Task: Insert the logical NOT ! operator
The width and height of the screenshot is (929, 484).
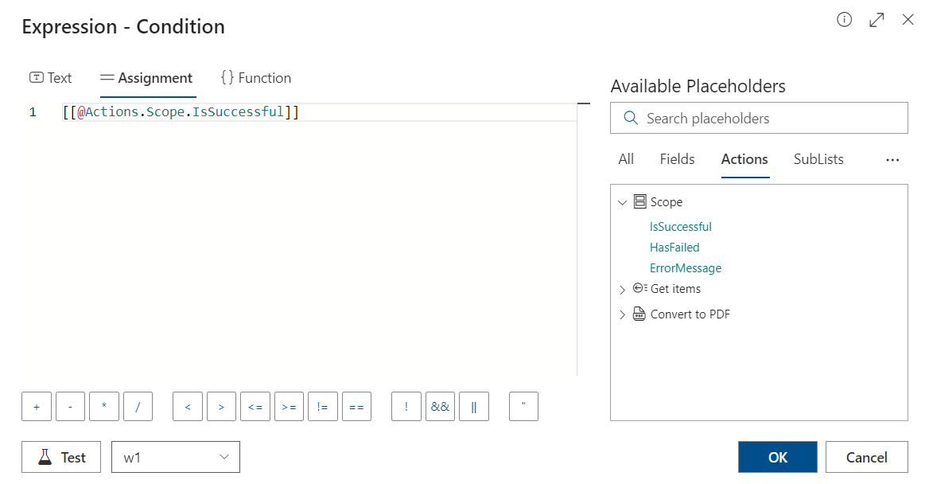Action: [406, 406]
